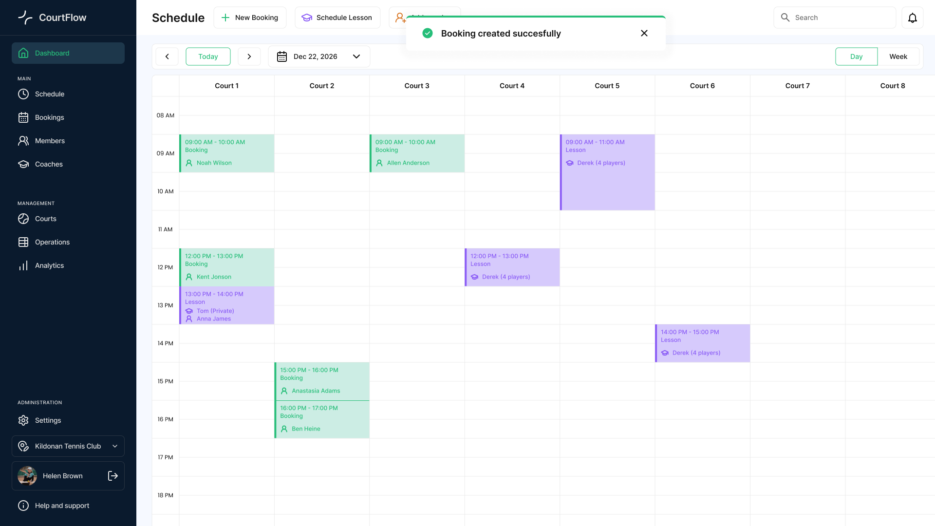Click the Schedule page heading

[178, 18]
